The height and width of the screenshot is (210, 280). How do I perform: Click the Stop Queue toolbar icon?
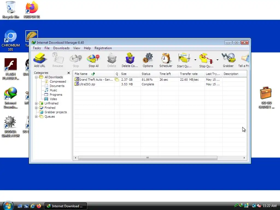pos(206,60)
